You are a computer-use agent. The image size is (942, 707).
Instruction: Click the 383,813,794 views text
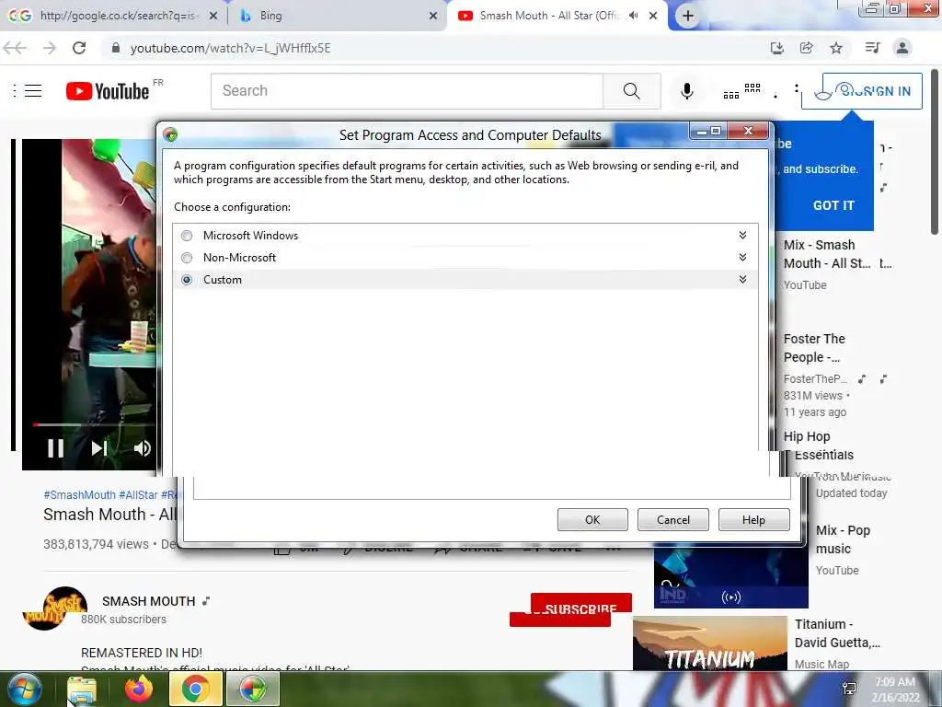[x=96, y=544]
